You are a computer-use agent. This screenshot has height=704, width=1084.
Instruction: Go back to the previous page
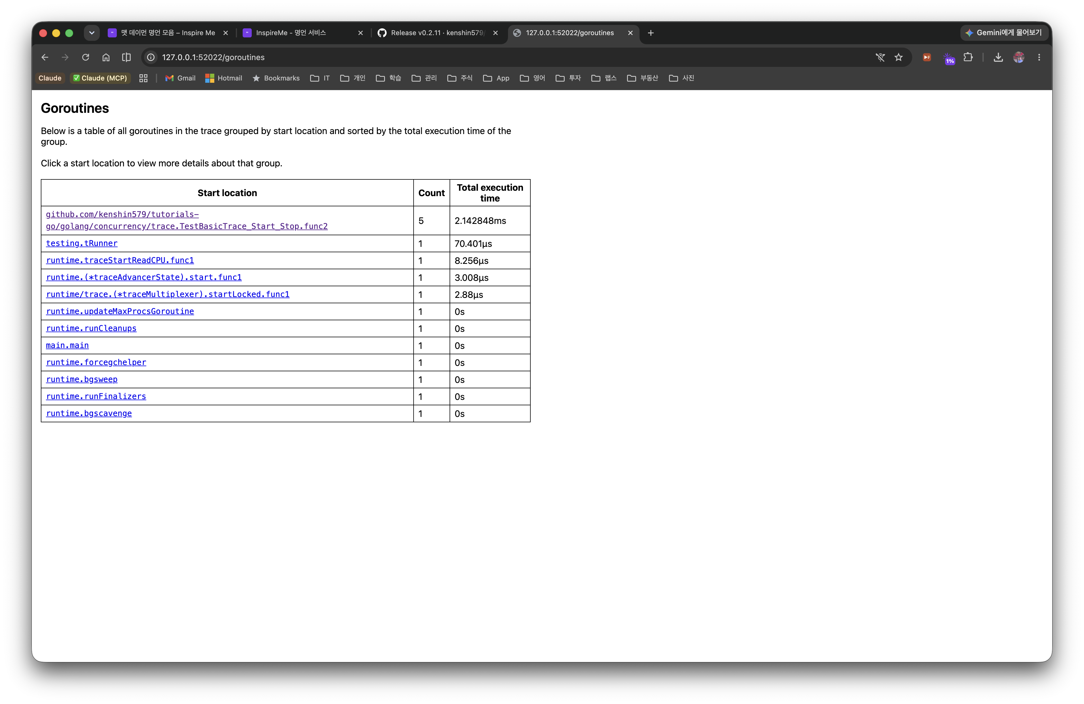pyautogui.click(x=45, y=57)
